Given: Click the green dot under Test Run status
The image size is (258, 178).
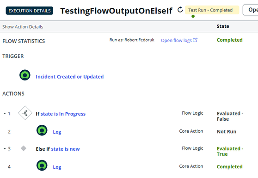Looking at the screenshot, I should [193, 16].
